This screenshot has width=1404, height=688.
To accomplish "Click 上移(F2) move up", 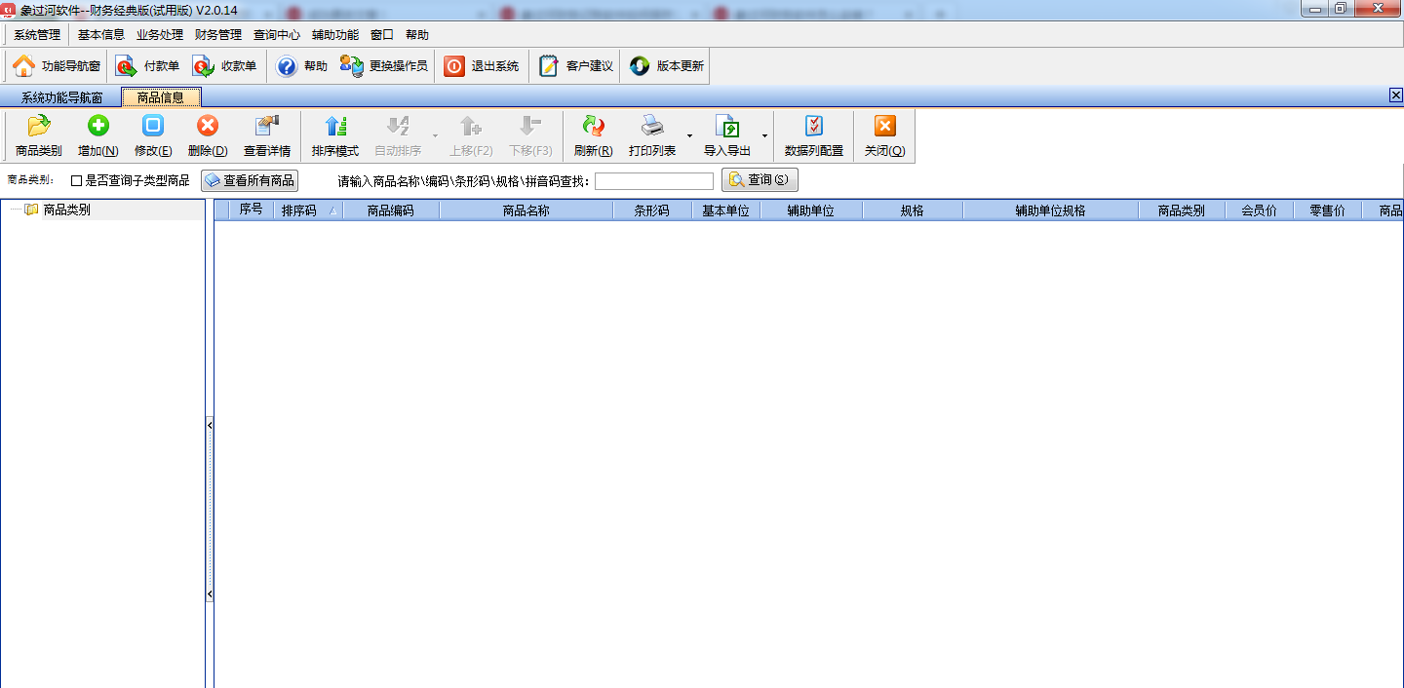I will click(x=471, y=136).
